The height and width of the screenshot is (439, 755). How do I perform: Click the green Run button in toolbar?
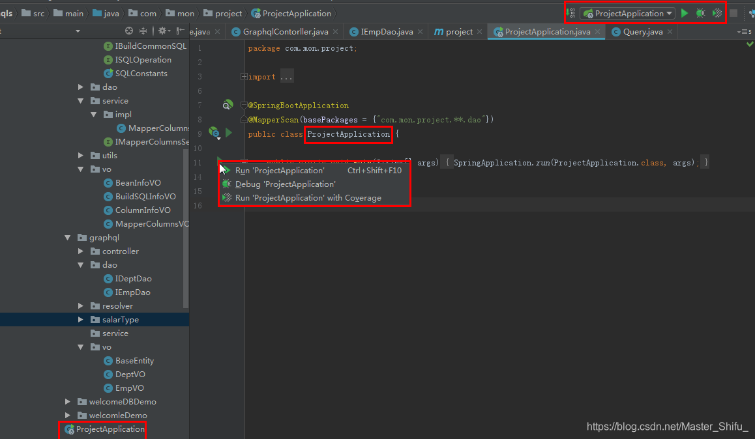684,14
